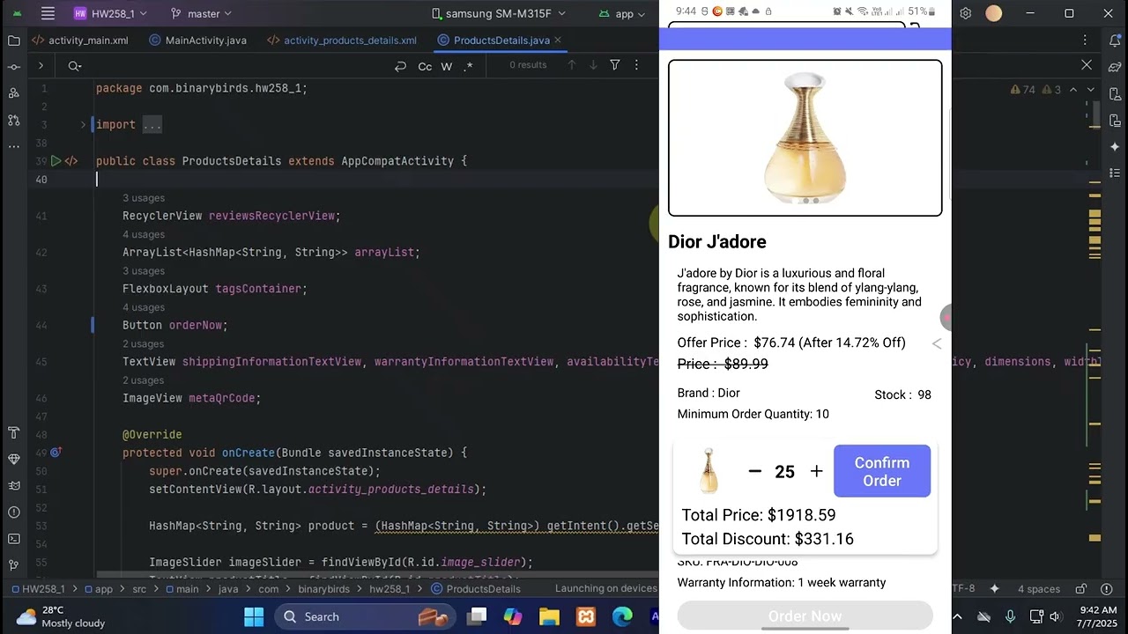Open Pull Requests tool window icon
Viewport: 1128px width, 634px height.
13,120
